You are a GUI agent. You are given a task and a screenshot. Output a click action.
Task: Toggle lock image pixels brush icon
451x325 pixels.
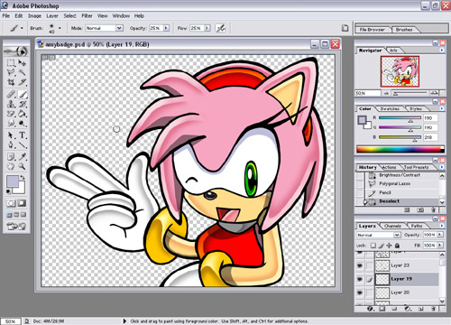[382, 246]
